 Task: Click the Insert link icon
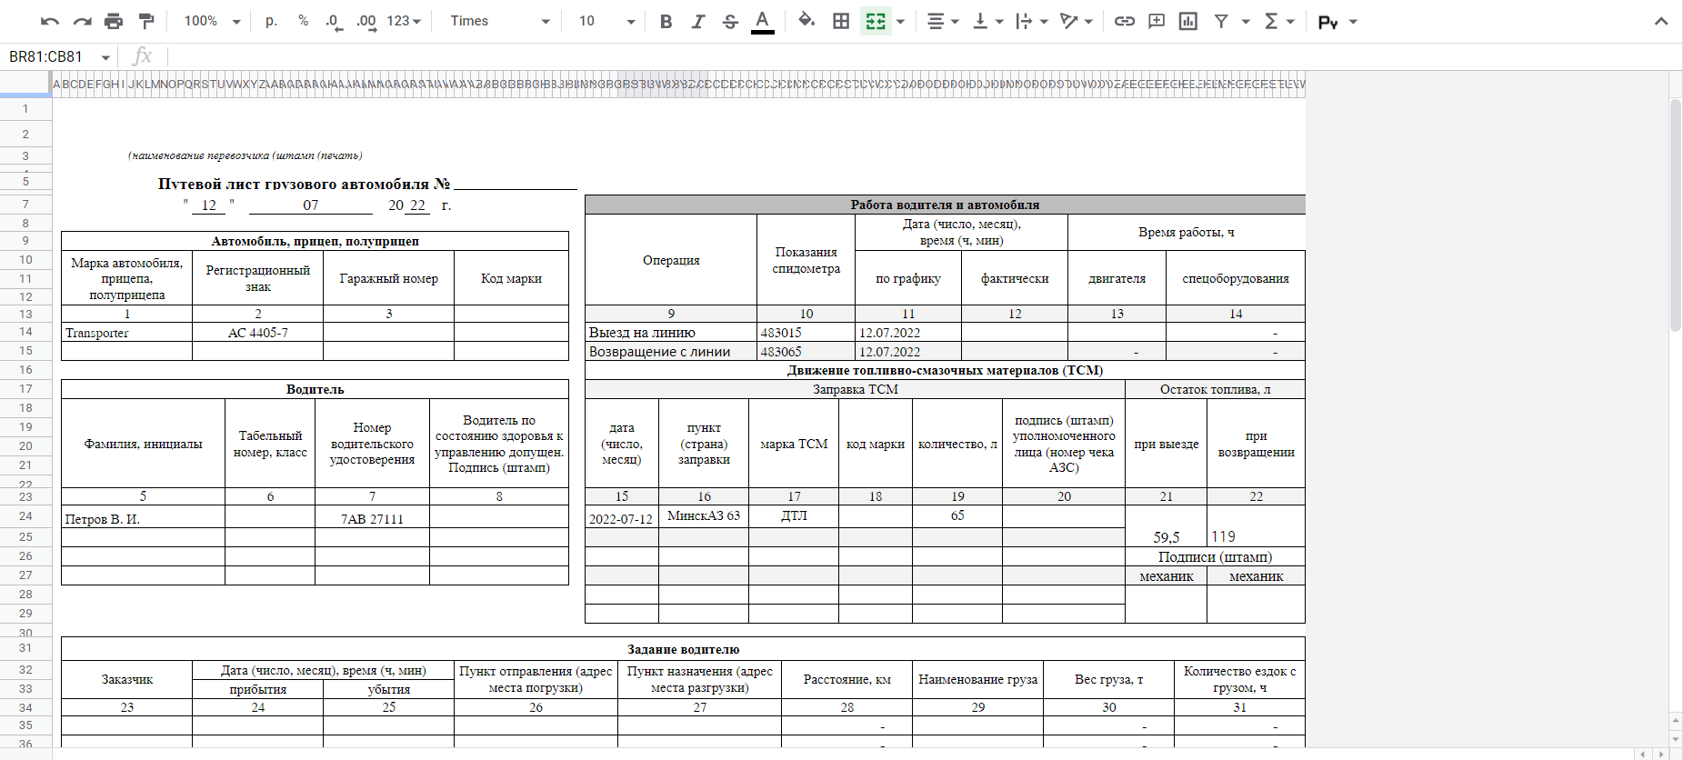point(1125,21)
